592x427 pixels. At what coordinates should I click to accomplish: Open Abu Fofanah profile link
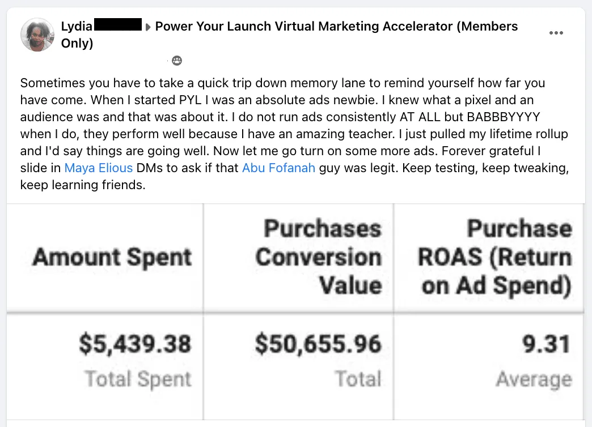pos(278,168)
